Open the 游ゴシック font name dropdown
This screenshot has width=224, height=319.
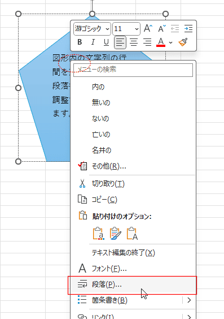coord(92,29)
